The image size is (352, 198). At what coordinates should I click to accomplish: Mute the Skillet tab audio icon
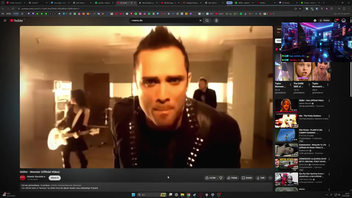coord(131,3)
